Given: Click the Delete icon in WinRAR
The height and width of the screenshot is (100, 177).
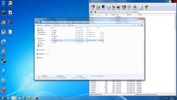Looking at the screenshot, I should pos(114,7).
